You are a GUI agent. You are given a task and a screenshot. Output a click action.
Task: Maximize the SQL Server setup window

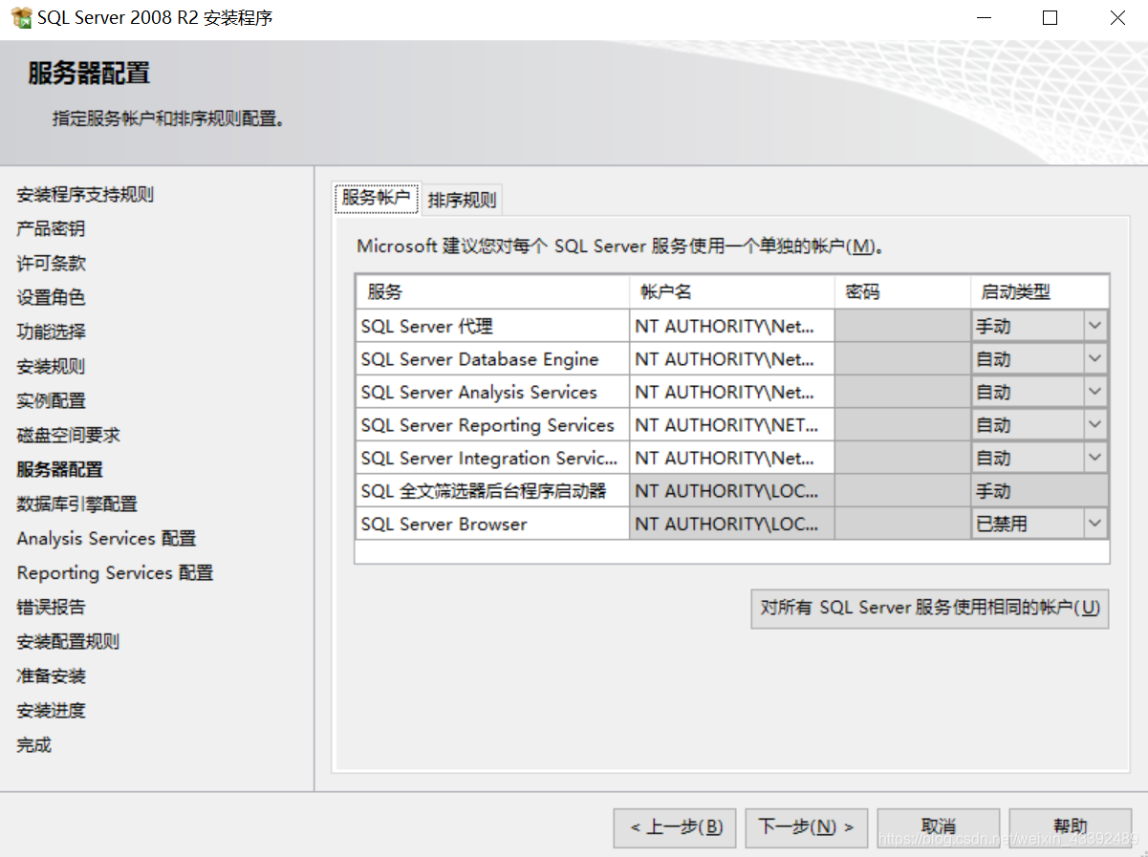coord(1050,18)
